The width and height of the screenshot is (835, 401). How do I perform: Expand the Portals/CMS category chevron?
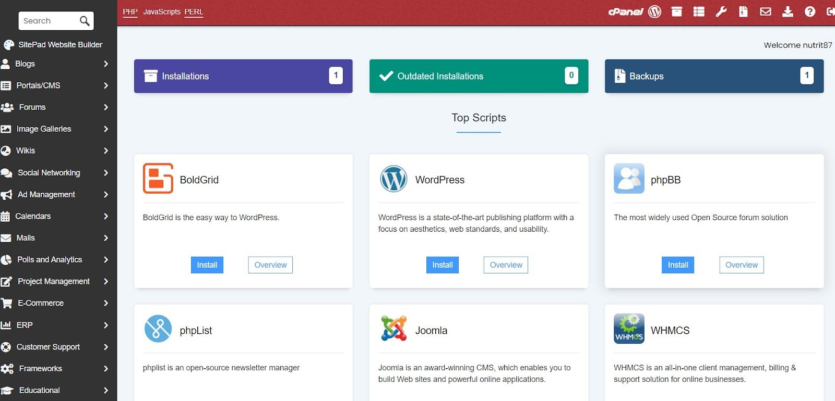coord(106,85)
